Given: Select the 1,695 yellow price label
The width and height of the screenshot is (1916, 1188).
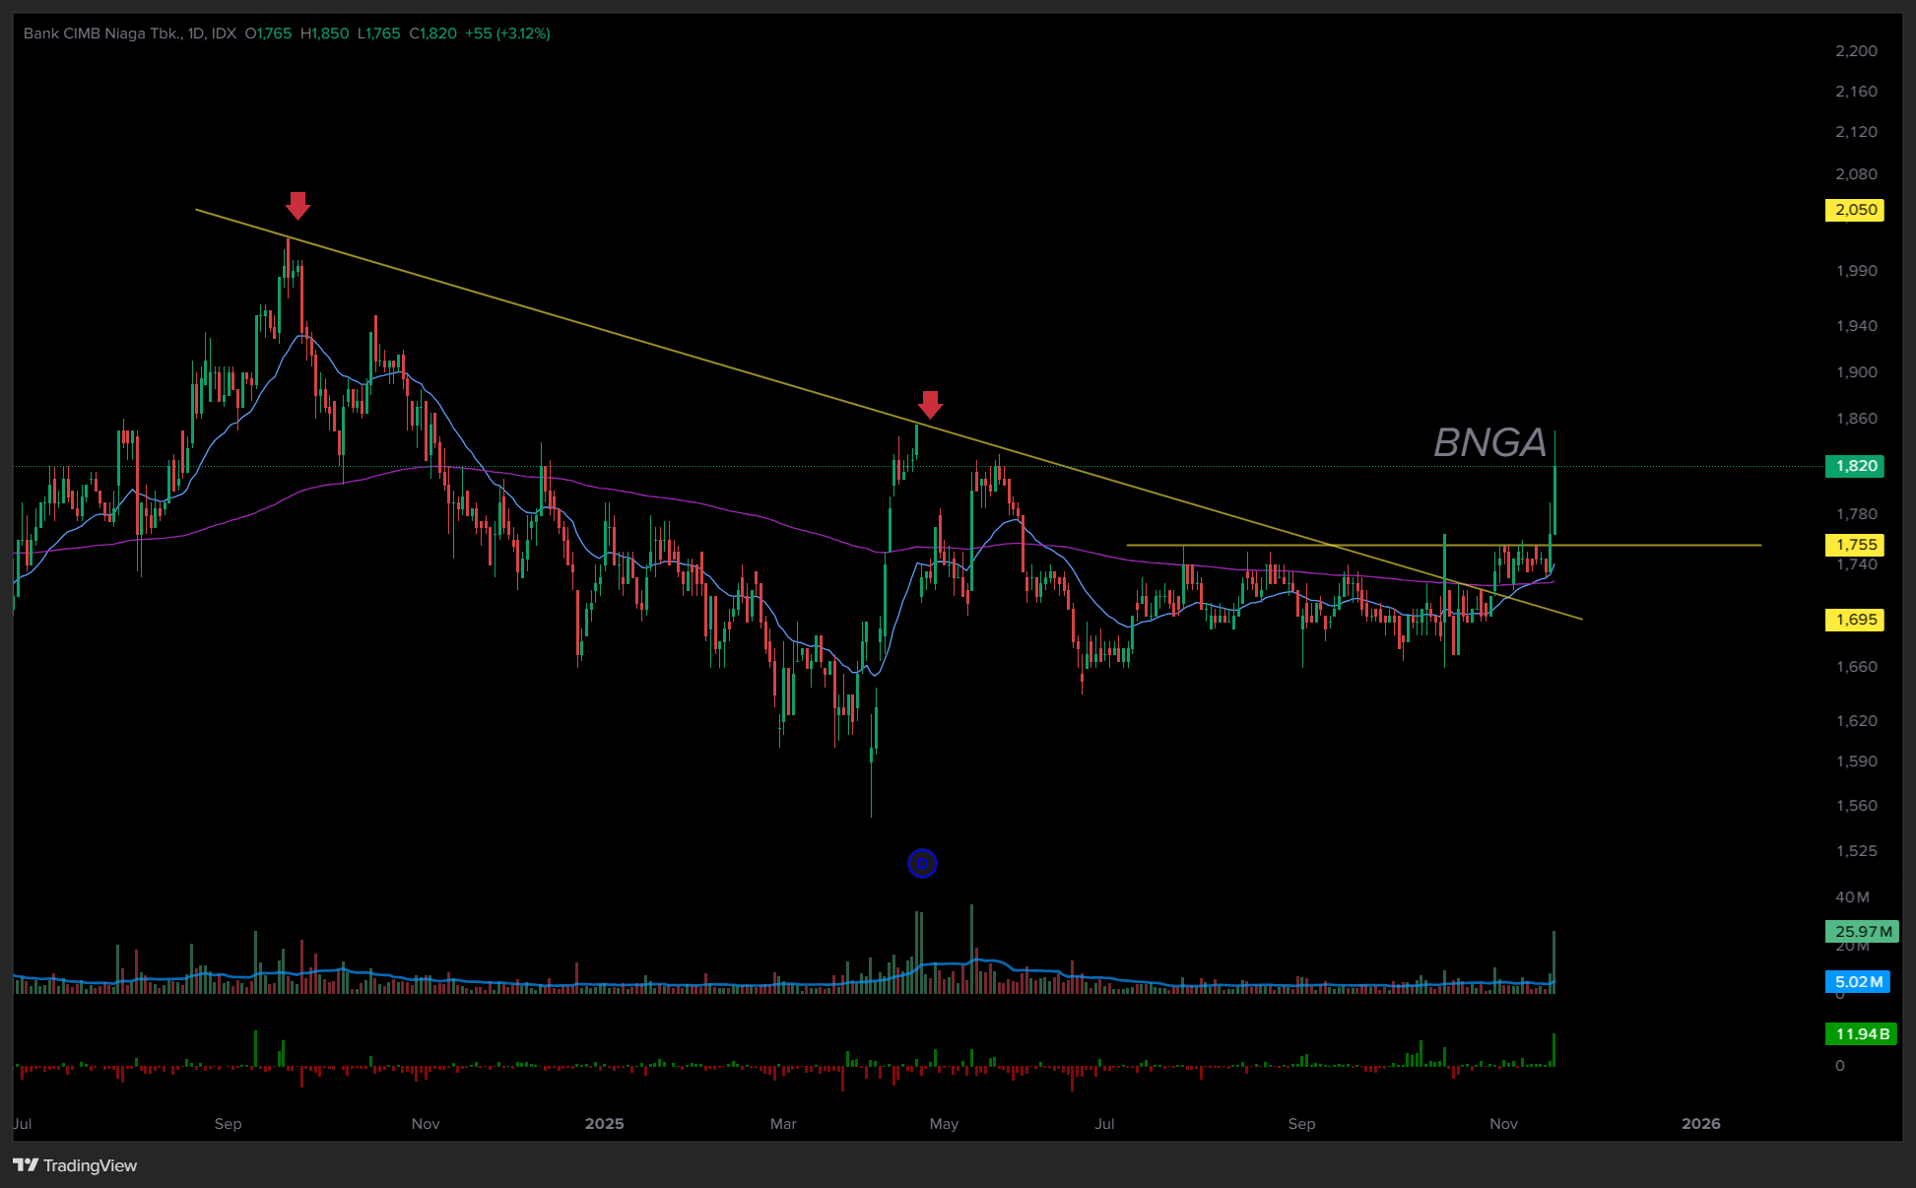Looking at the screenshot, I should click(x=1855, y=620).
